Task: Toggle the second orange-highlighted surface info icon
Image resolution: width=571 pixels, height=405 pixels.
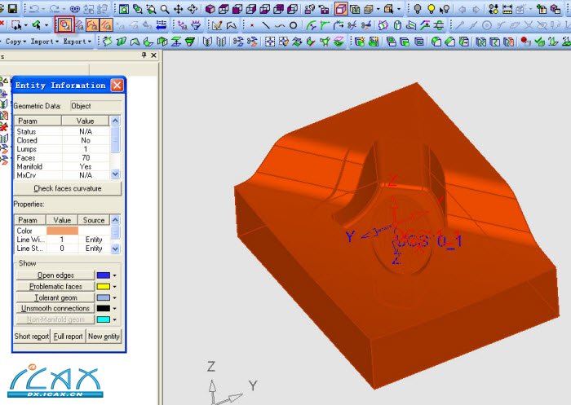Action: coord(92,24)
